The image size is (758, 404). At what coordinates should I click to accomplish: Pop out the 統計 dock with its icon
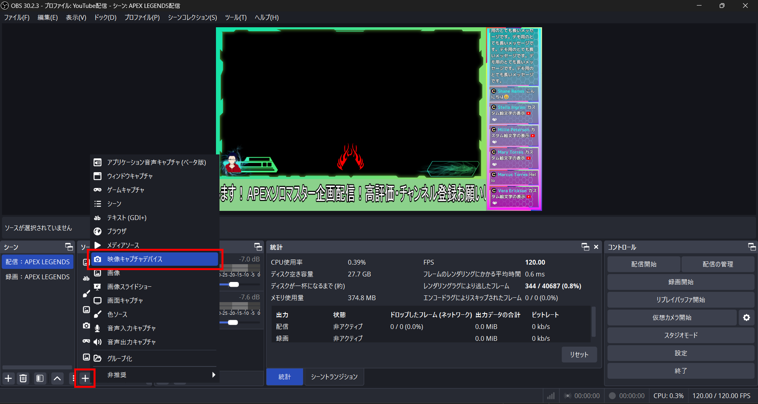[x=585, y=247]
